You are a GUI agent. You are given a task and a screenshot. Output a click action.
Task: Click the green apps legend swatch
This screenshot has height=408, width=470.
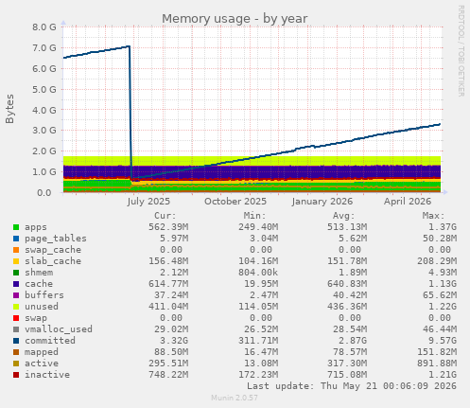click(16, 227)
